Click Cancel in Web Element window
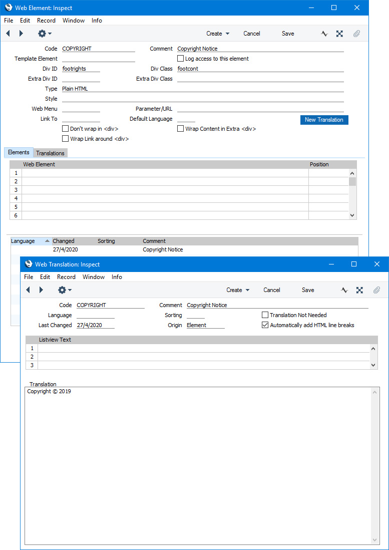 (x=252, y=34)
